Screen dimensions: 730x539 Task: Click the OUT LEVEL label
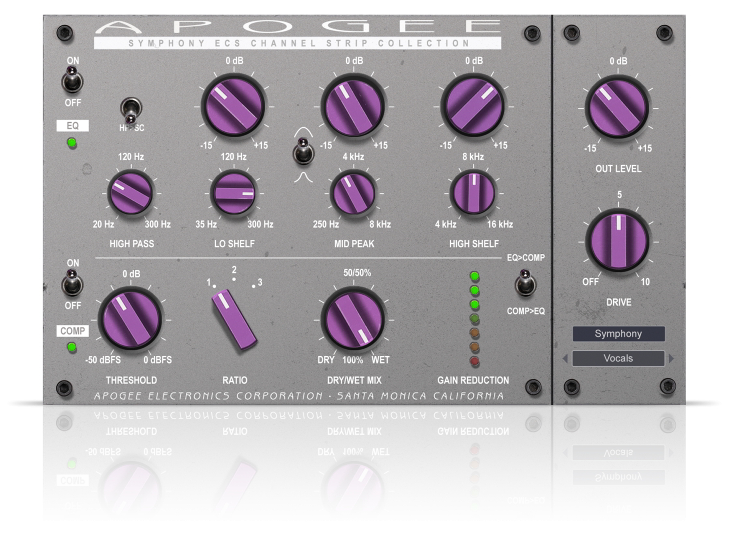point(618,169)
